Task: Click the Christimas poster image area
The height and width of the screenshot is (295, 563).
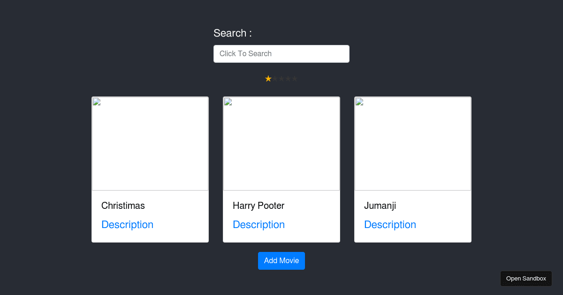Action: (x=150, y=144)
